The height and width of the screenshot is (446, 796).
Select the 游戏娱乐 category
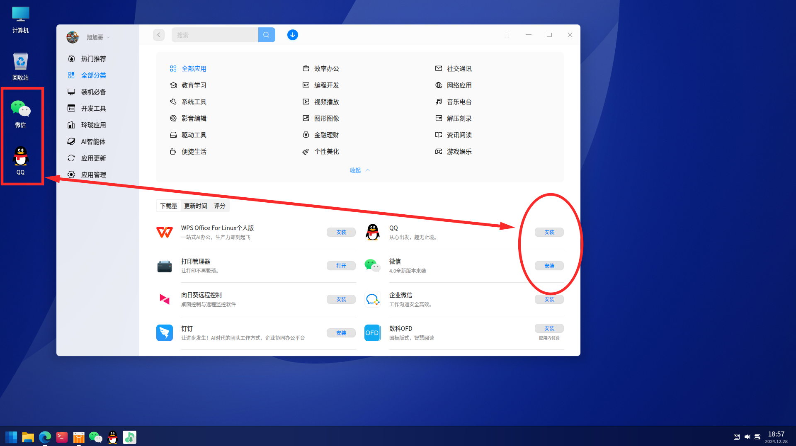point(454,151)
